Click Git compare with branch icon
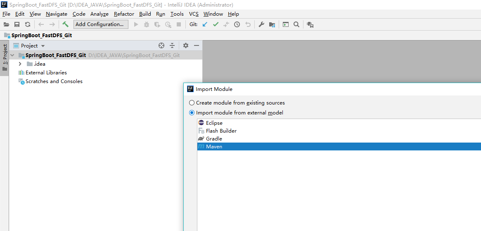This screenshot has width=481, height=231. pos(226,24)
